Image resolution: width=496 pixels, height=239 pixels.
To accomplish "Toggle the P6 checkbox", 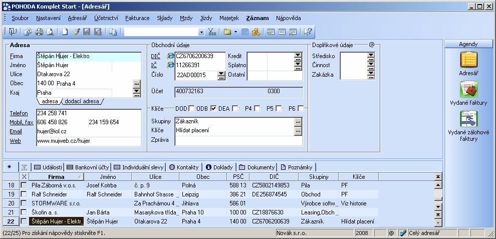I will point(301,109).
